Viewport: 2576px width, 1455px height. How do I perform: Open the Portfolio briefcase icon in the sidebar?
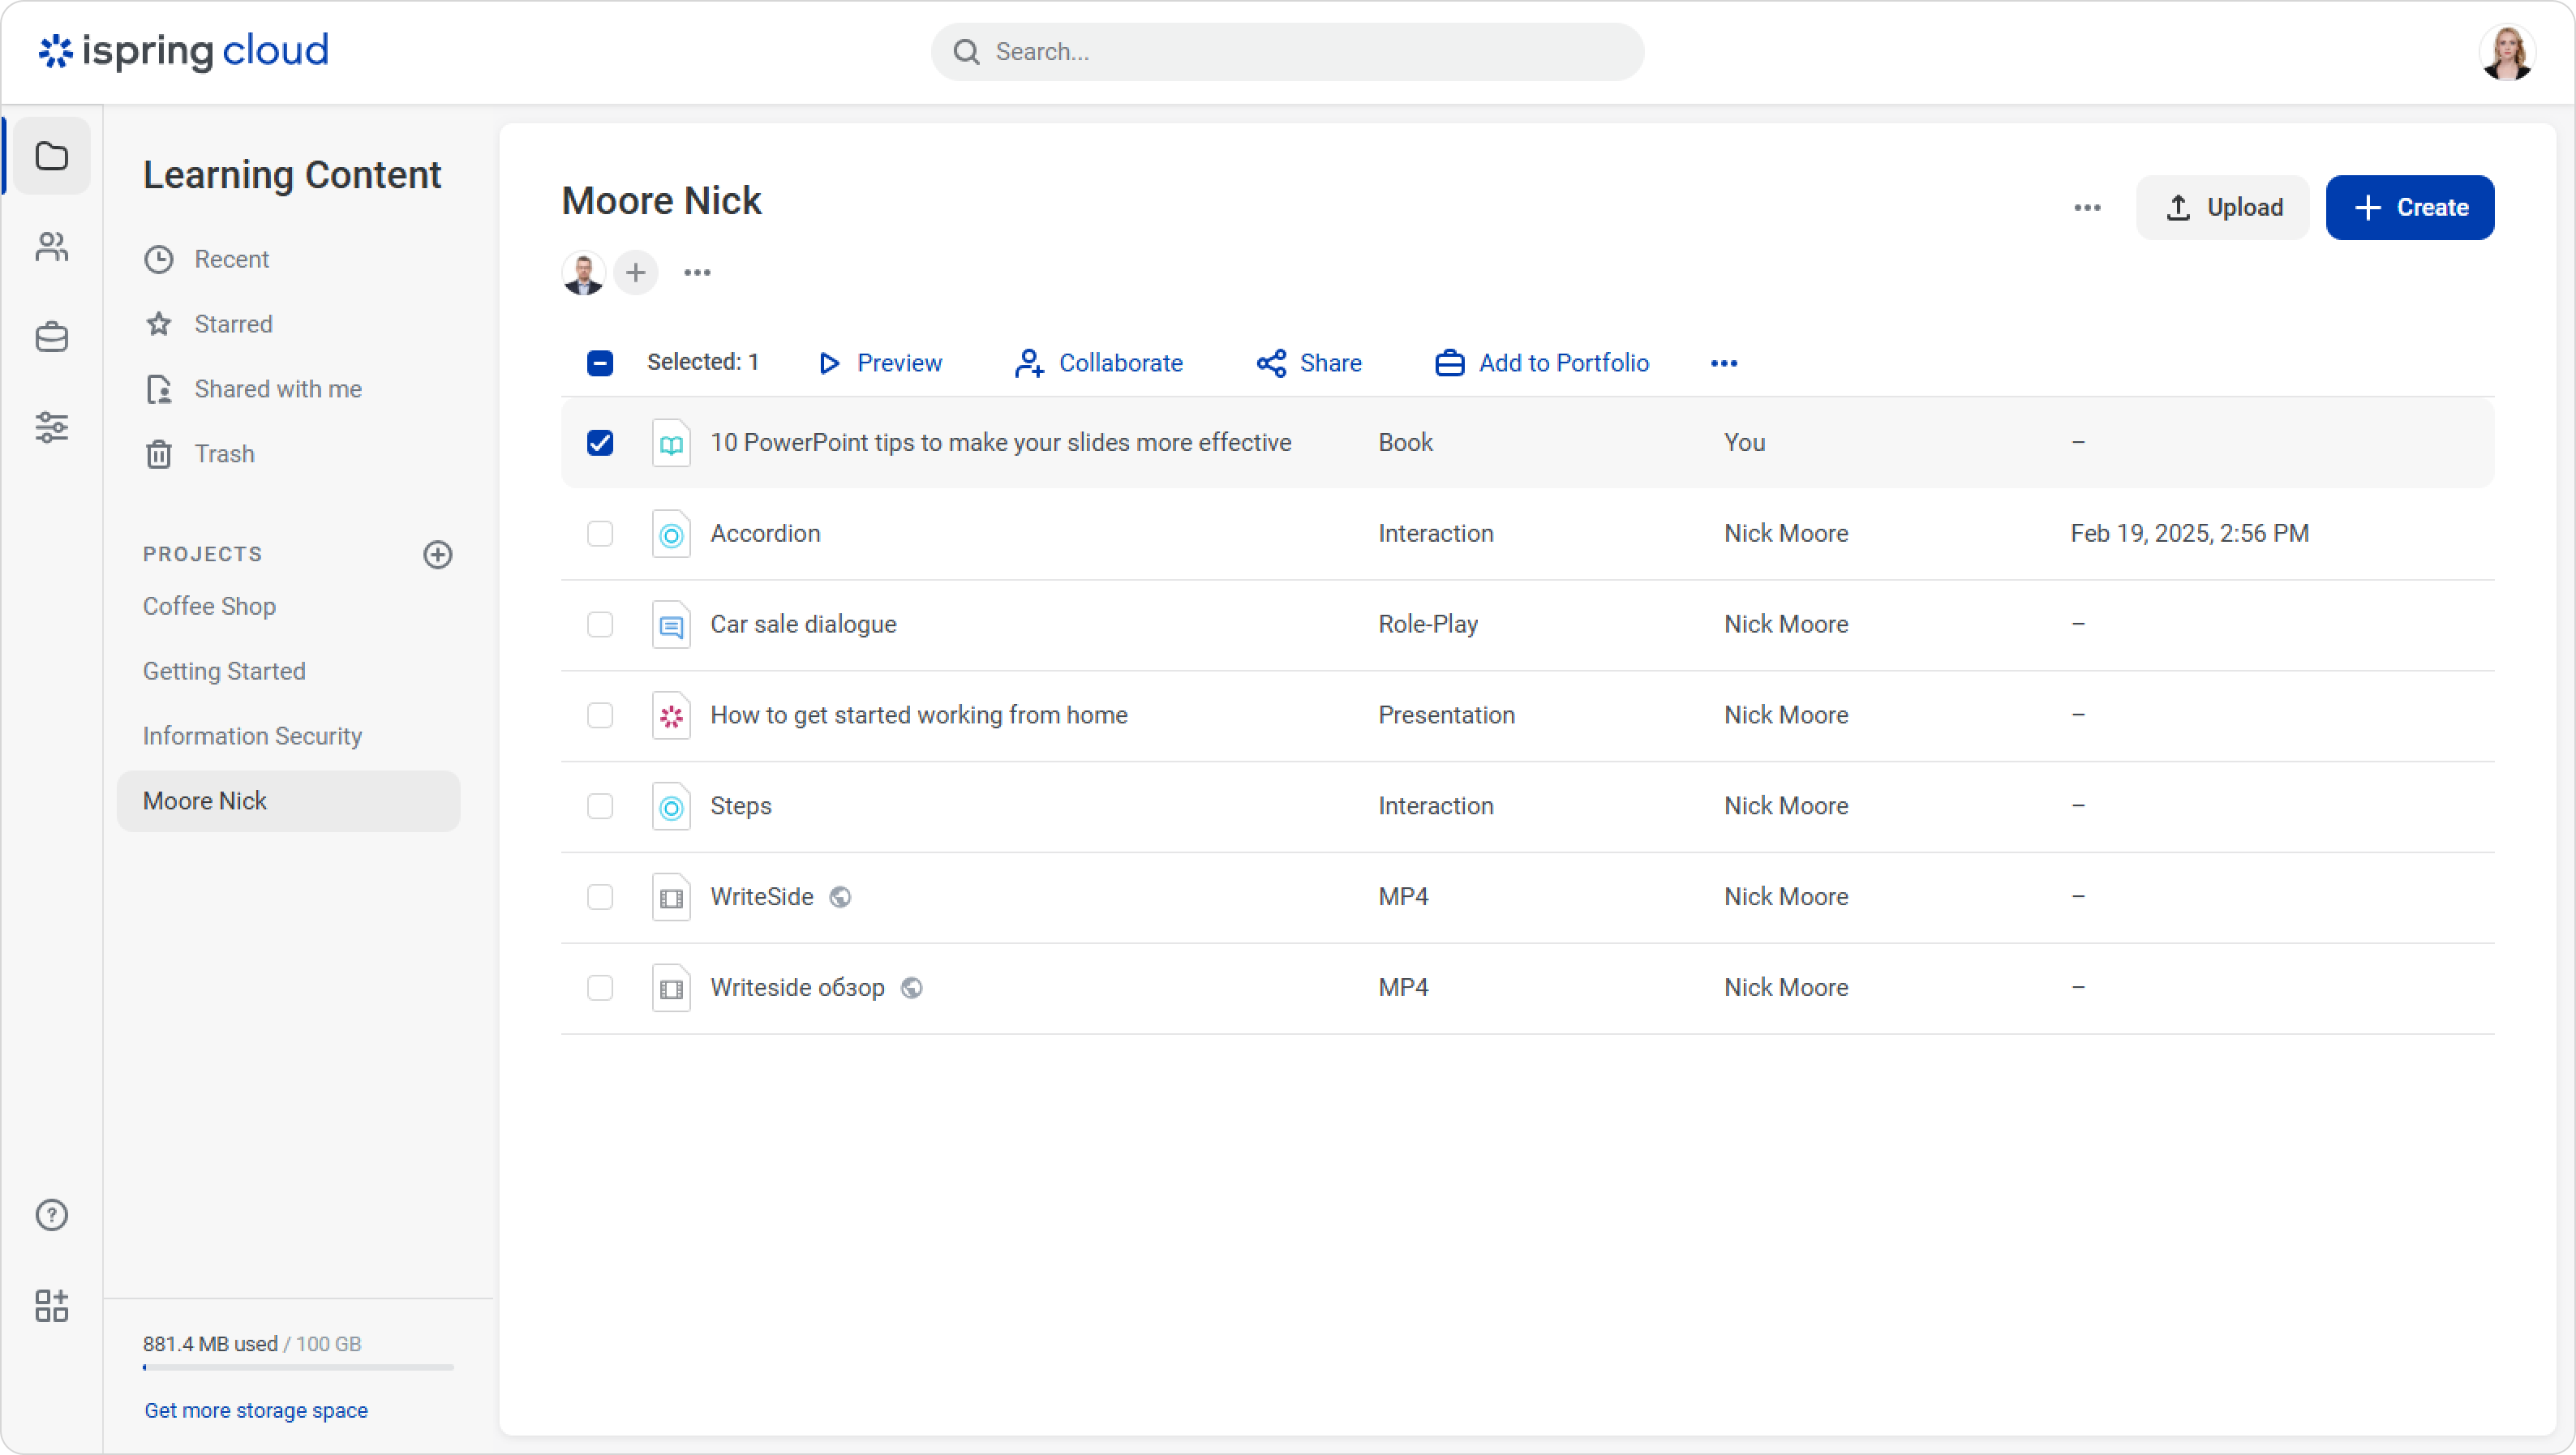pyautogui.click(x=51, y=337)
